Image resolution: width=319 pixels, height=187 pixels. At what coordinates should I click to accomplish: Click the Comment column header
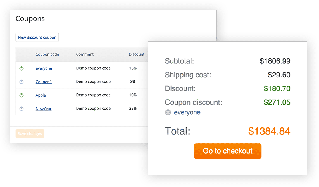pos(85,55)
